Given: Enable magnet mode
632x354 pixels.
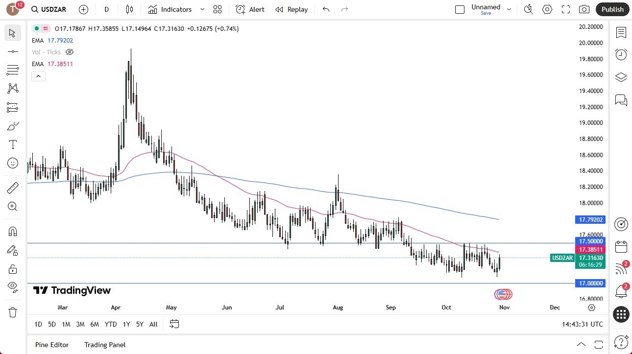Looking at the screenshot, I should 13,231.
